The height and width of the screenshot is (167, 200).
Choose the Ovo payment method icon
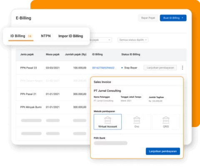[137, 120]
